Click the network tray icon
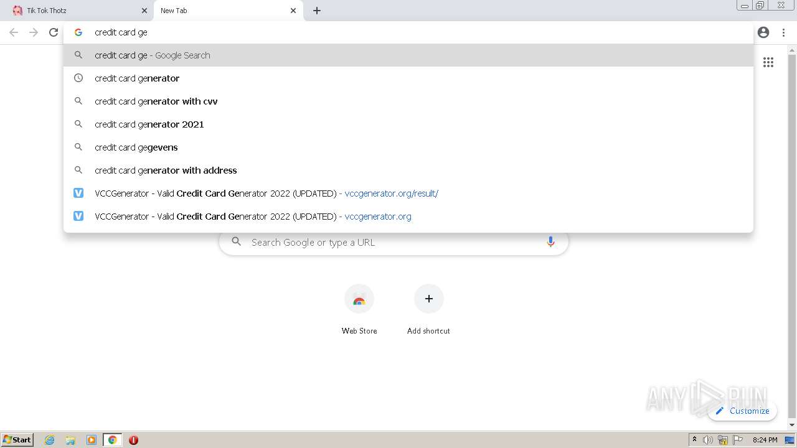The image size is (797, 448). click(x=723, y=440)
